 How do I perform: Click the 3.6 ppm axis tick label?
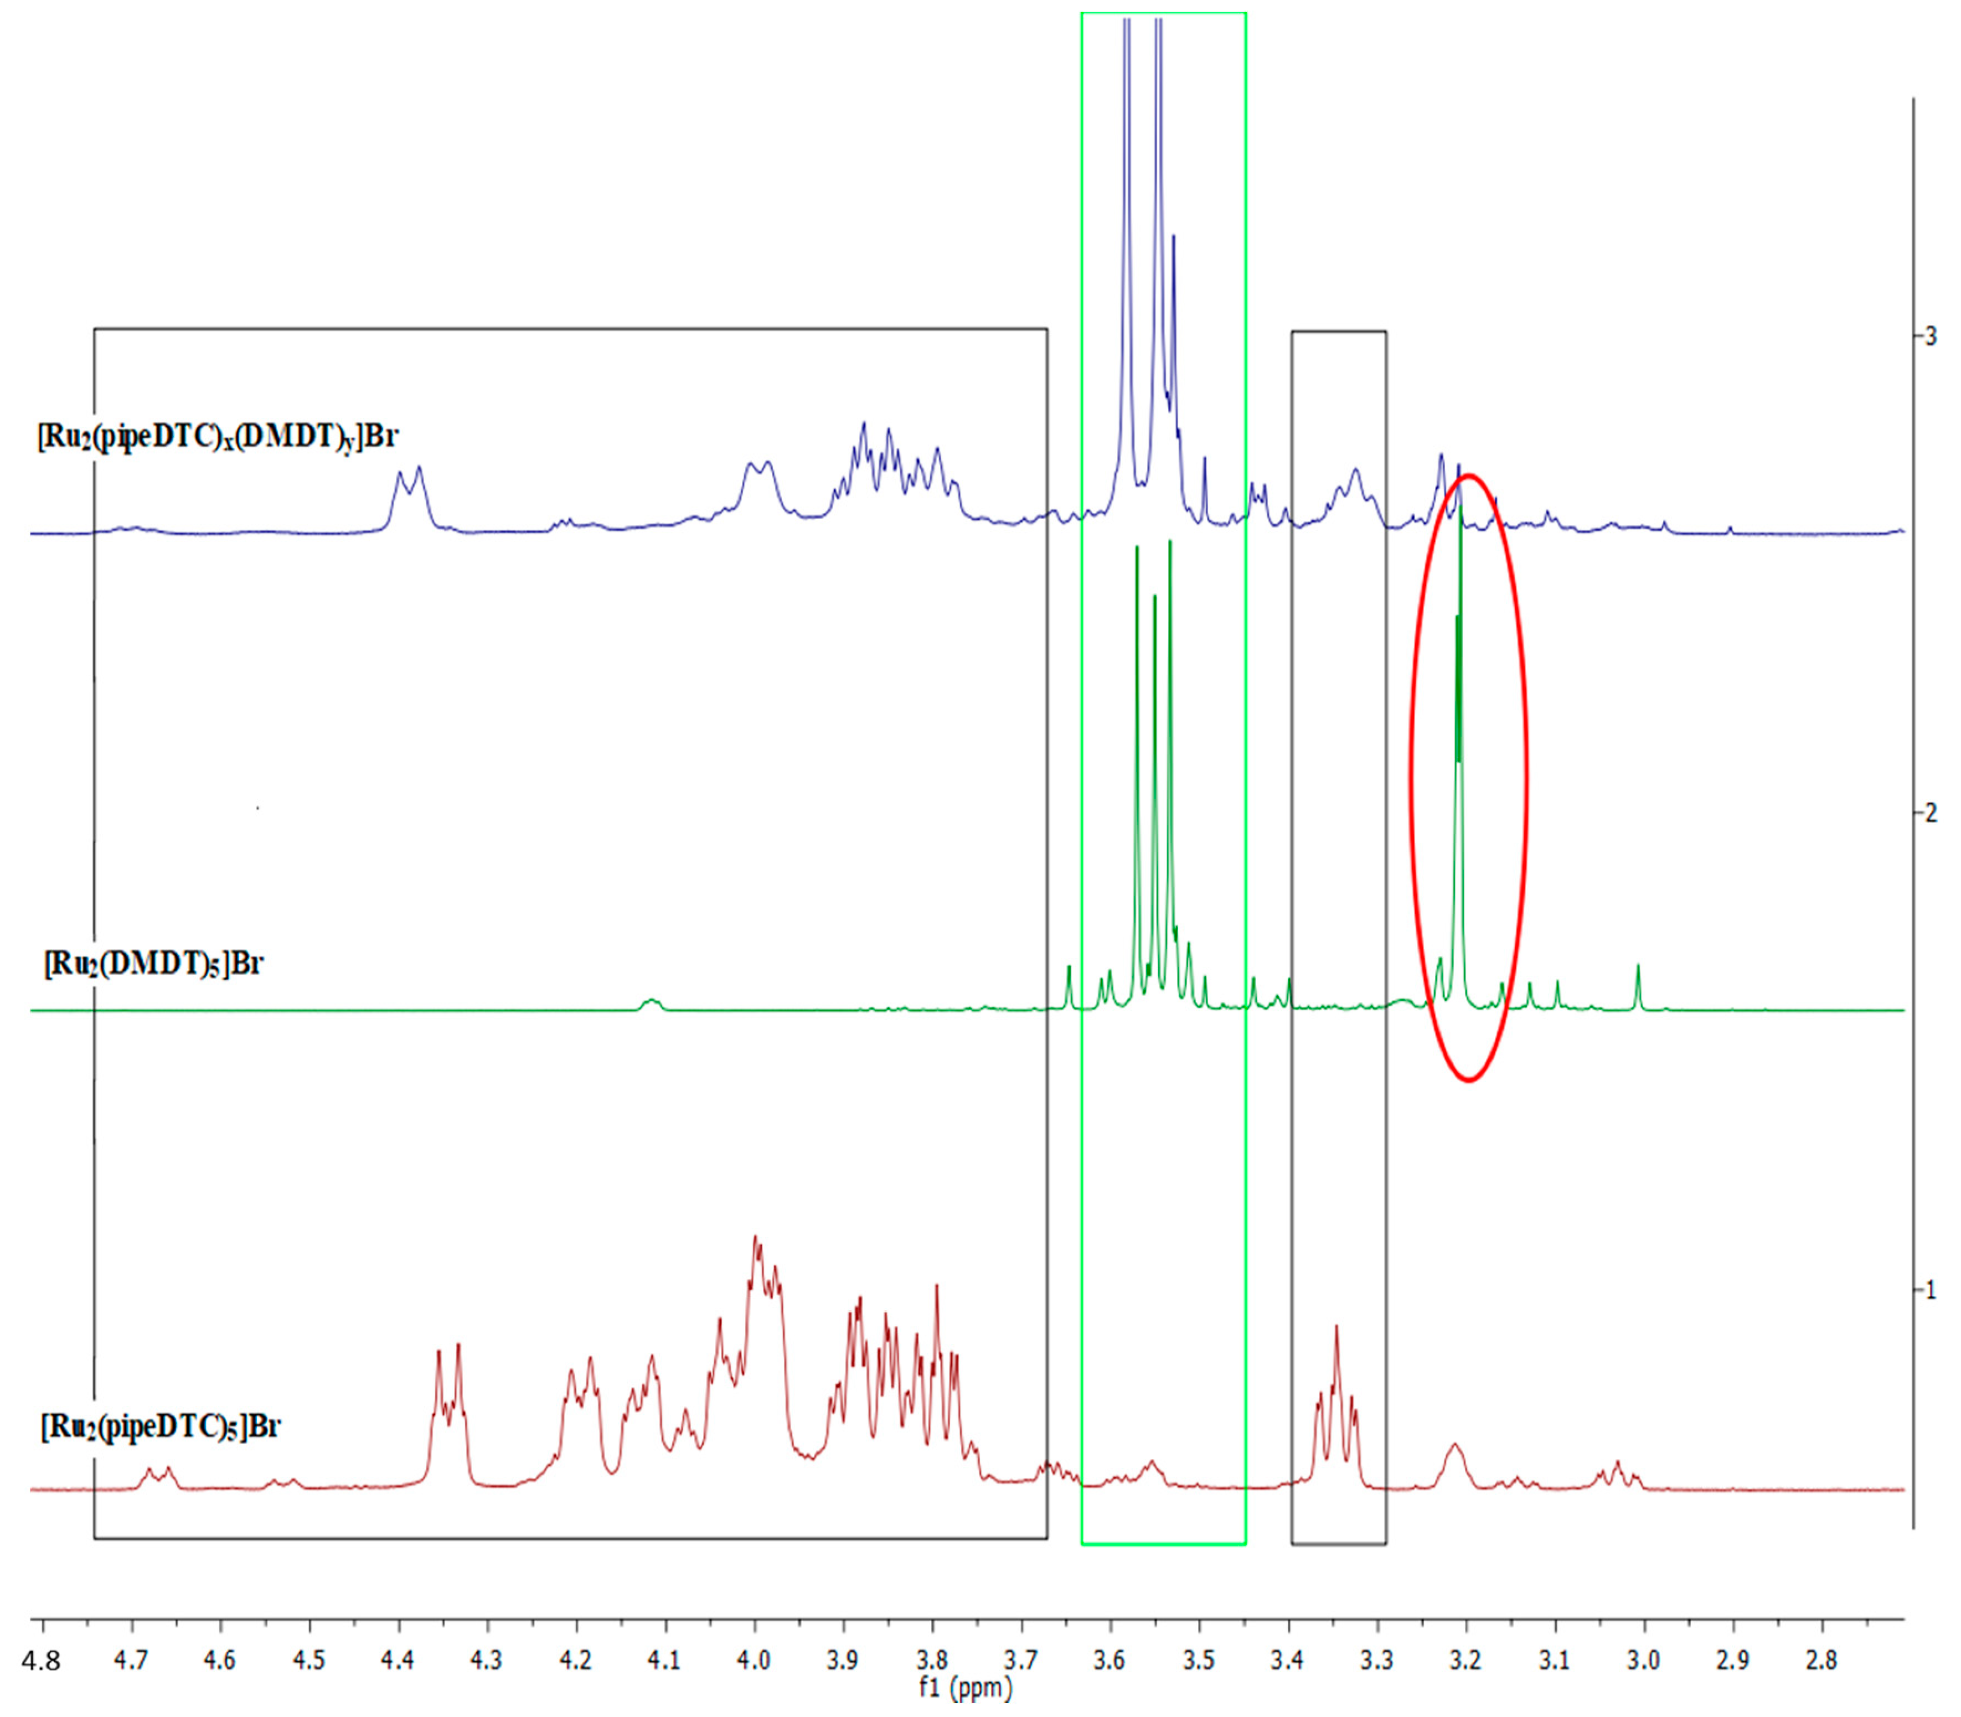click(x=1110, y=1658)
